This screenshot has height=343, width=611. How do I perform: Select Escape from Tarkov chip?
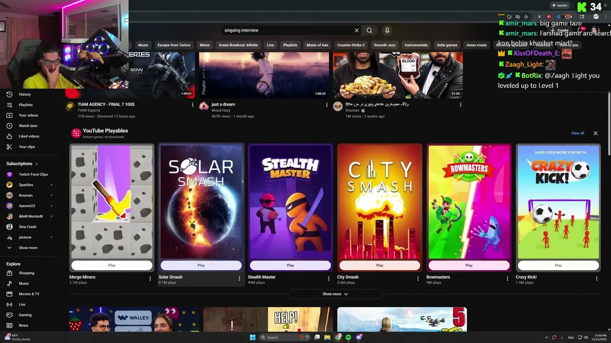174,45
